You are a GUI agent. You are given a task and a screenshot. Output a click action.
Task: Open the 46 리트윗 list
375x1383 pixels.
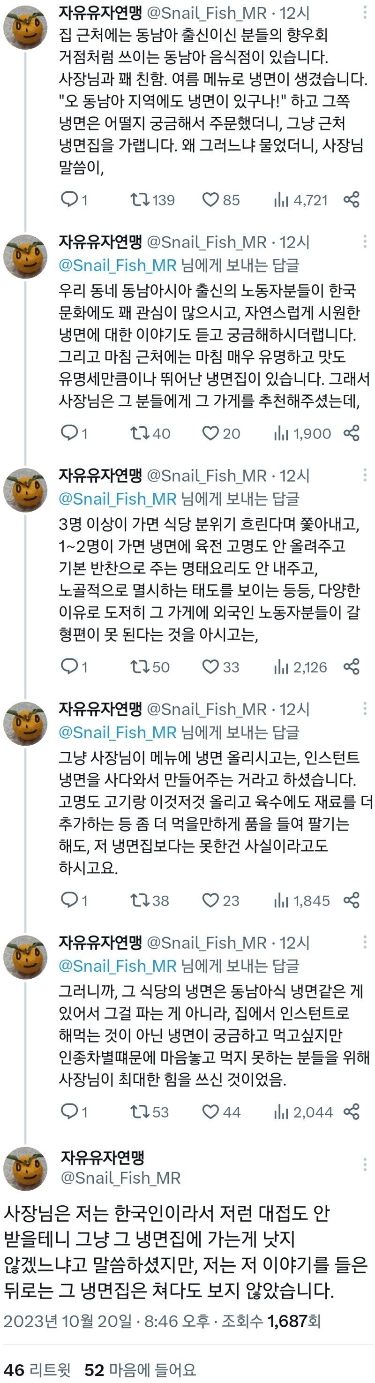coord(37,1369)
